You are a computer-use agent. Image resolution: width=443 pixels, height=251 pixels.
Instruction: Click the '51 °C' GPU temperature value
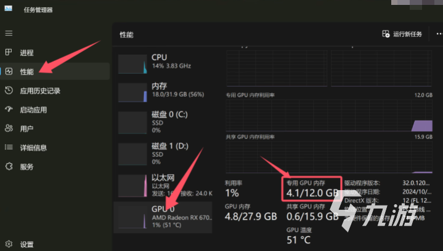(298, 240)
